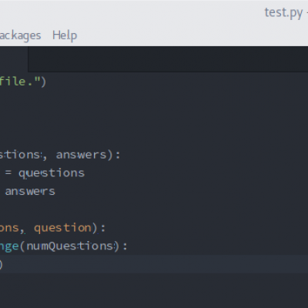Click closing parenthesis after file." string

(x=43, y=82)
